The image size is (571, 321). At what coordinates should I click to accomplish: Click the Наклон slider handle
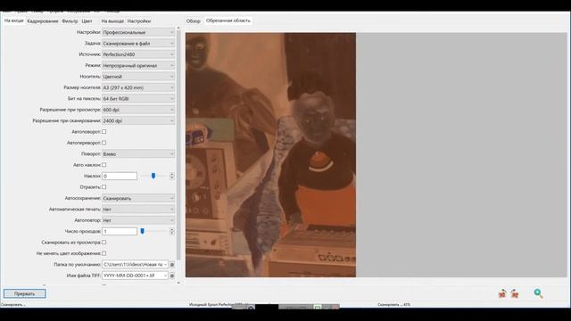click(153, 176)
